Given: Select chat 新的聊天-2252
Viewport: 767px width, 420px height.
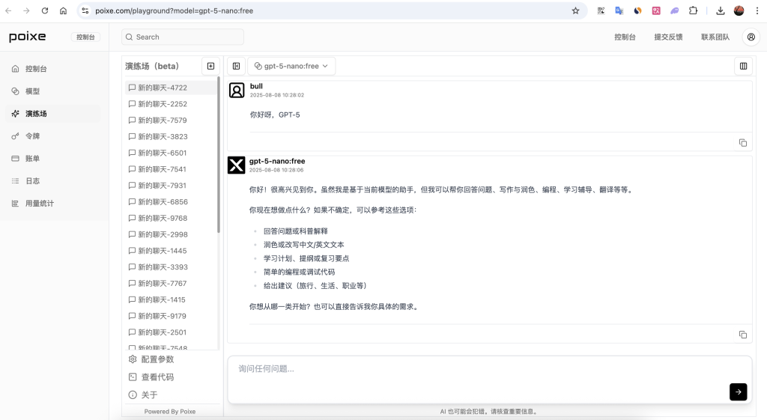Looking at the screenshot, I should (x=162, y=104).
